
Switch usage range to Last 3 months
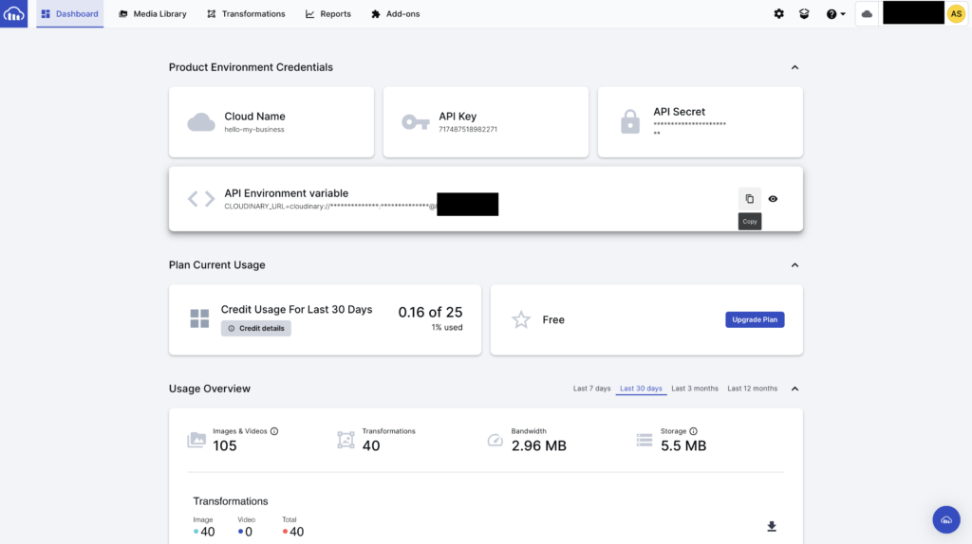pyautogui.click(x=694, y=389)
